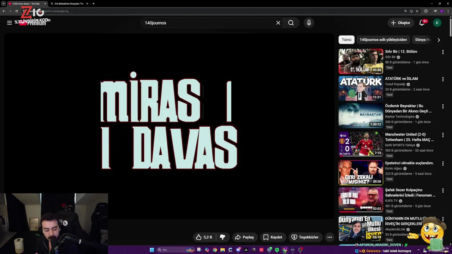Screen dimensions: 452x254
Task: Clear the search box text with X
Action: pyautogui.click(x=278, y=23)
